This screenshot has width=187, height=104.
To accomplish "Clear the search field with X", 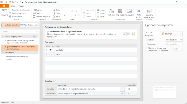I will coord(36,31).
